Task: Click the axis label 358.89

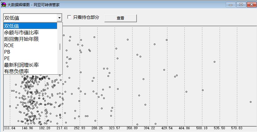Action: (x=132, y=128)
